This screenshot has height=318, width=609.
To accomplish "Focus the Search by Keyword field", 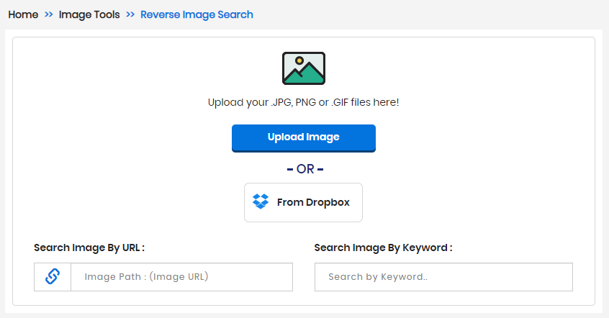I will pyautogui.click(x=443, y=277).
